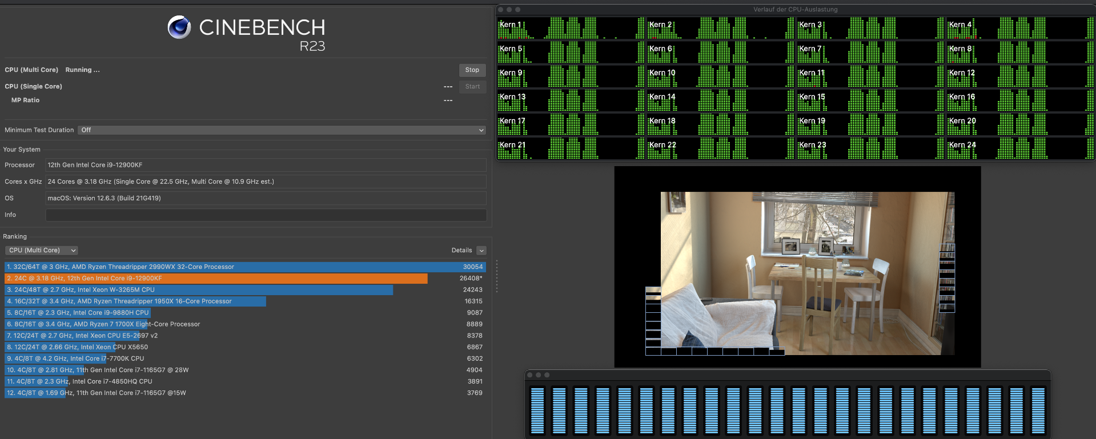This screenshot has height=439, width=1096.
Task: Select the Kern 10 usage graph
Action: (720, 76)
